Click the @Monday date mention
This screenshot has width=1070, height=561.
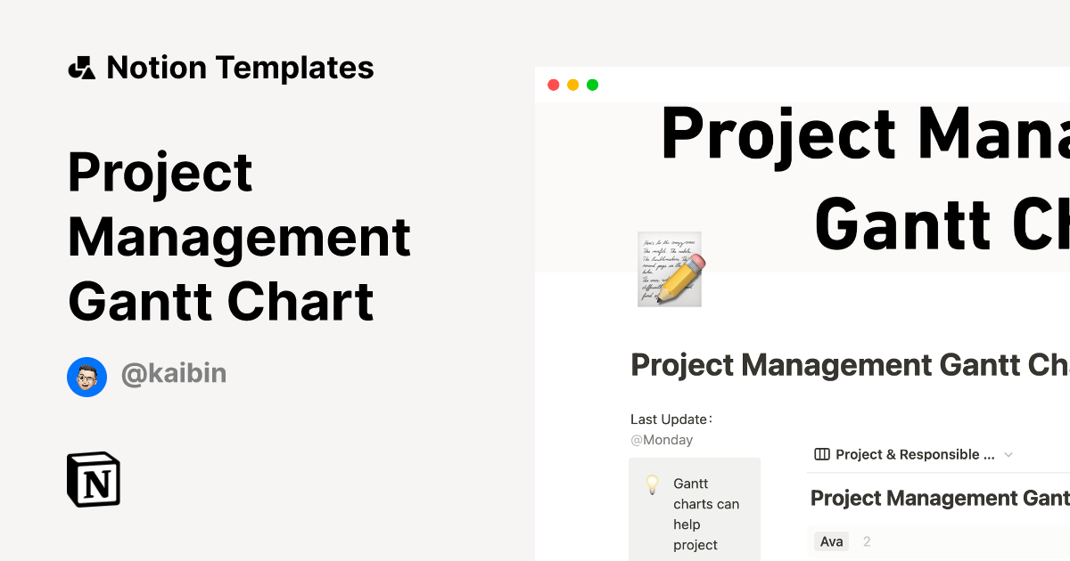point(662,439)
